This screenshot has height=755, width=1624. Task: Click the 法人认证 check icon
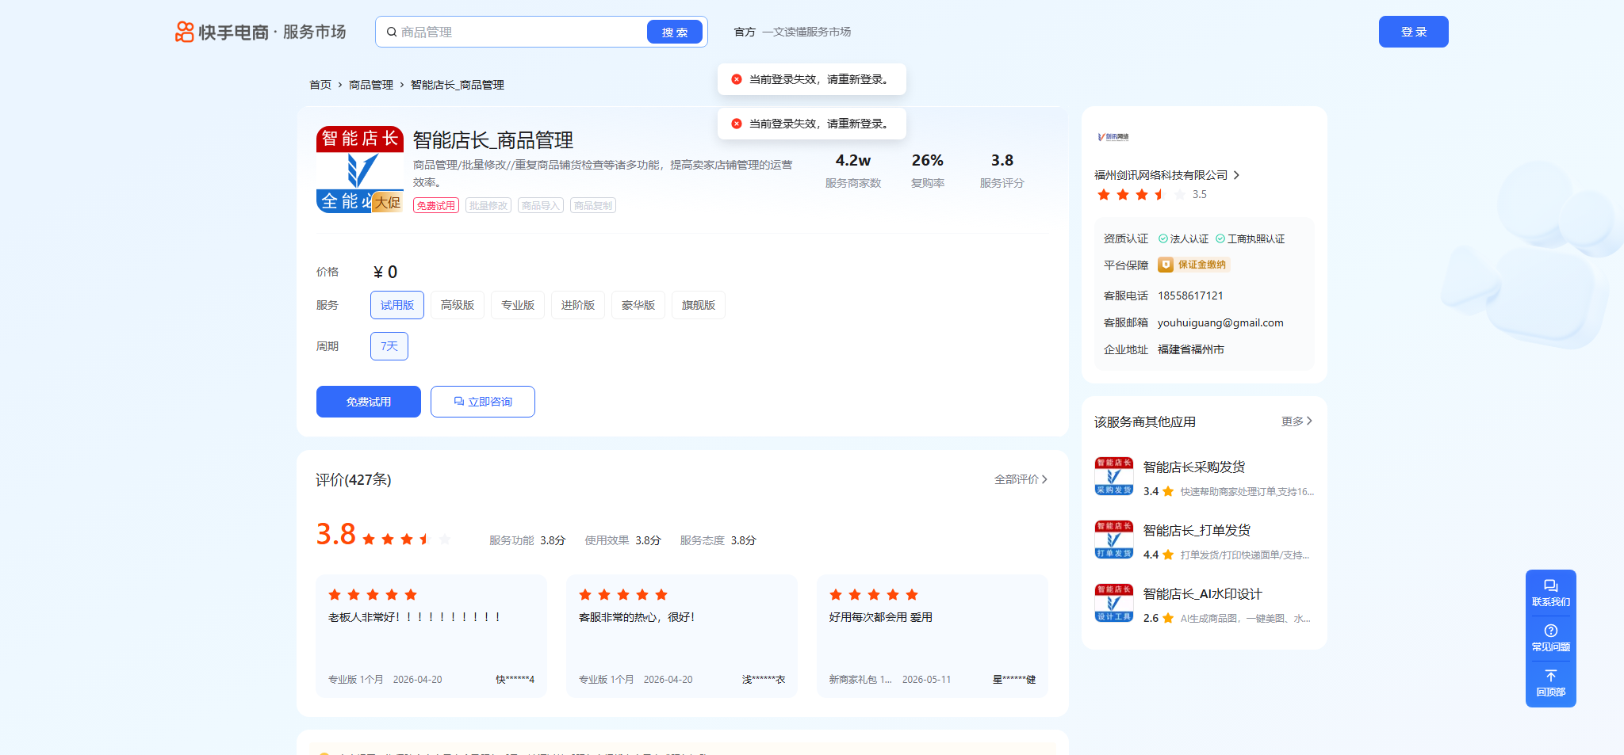tap(1163, 238)
